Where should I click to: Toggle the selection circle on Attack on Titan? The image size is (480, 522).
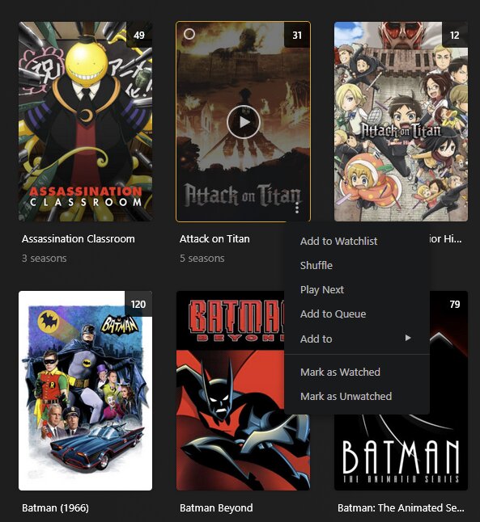tap(189, 34)
